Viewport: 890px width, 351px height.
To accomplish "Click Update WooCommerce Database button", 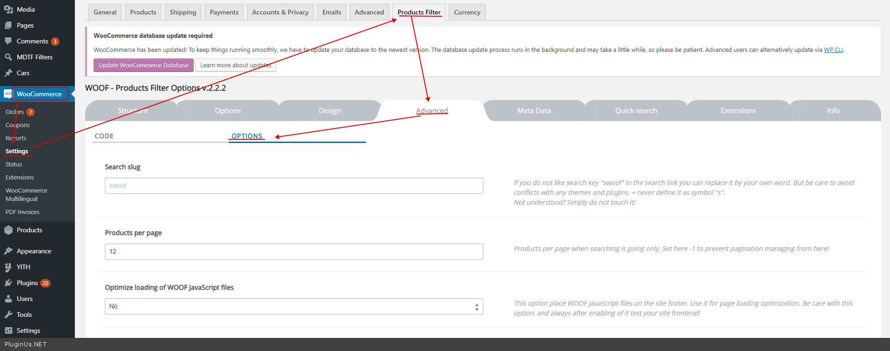I will pyautogui.click(x=144, y=65).
